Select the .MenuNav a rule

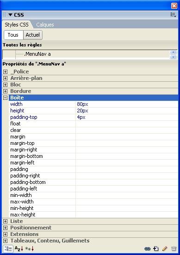click(37, 54)
